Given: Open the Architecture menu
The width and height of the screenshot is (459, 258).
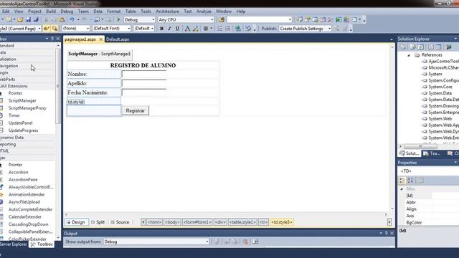Looking at the screenshot, I should coord(167,11).
